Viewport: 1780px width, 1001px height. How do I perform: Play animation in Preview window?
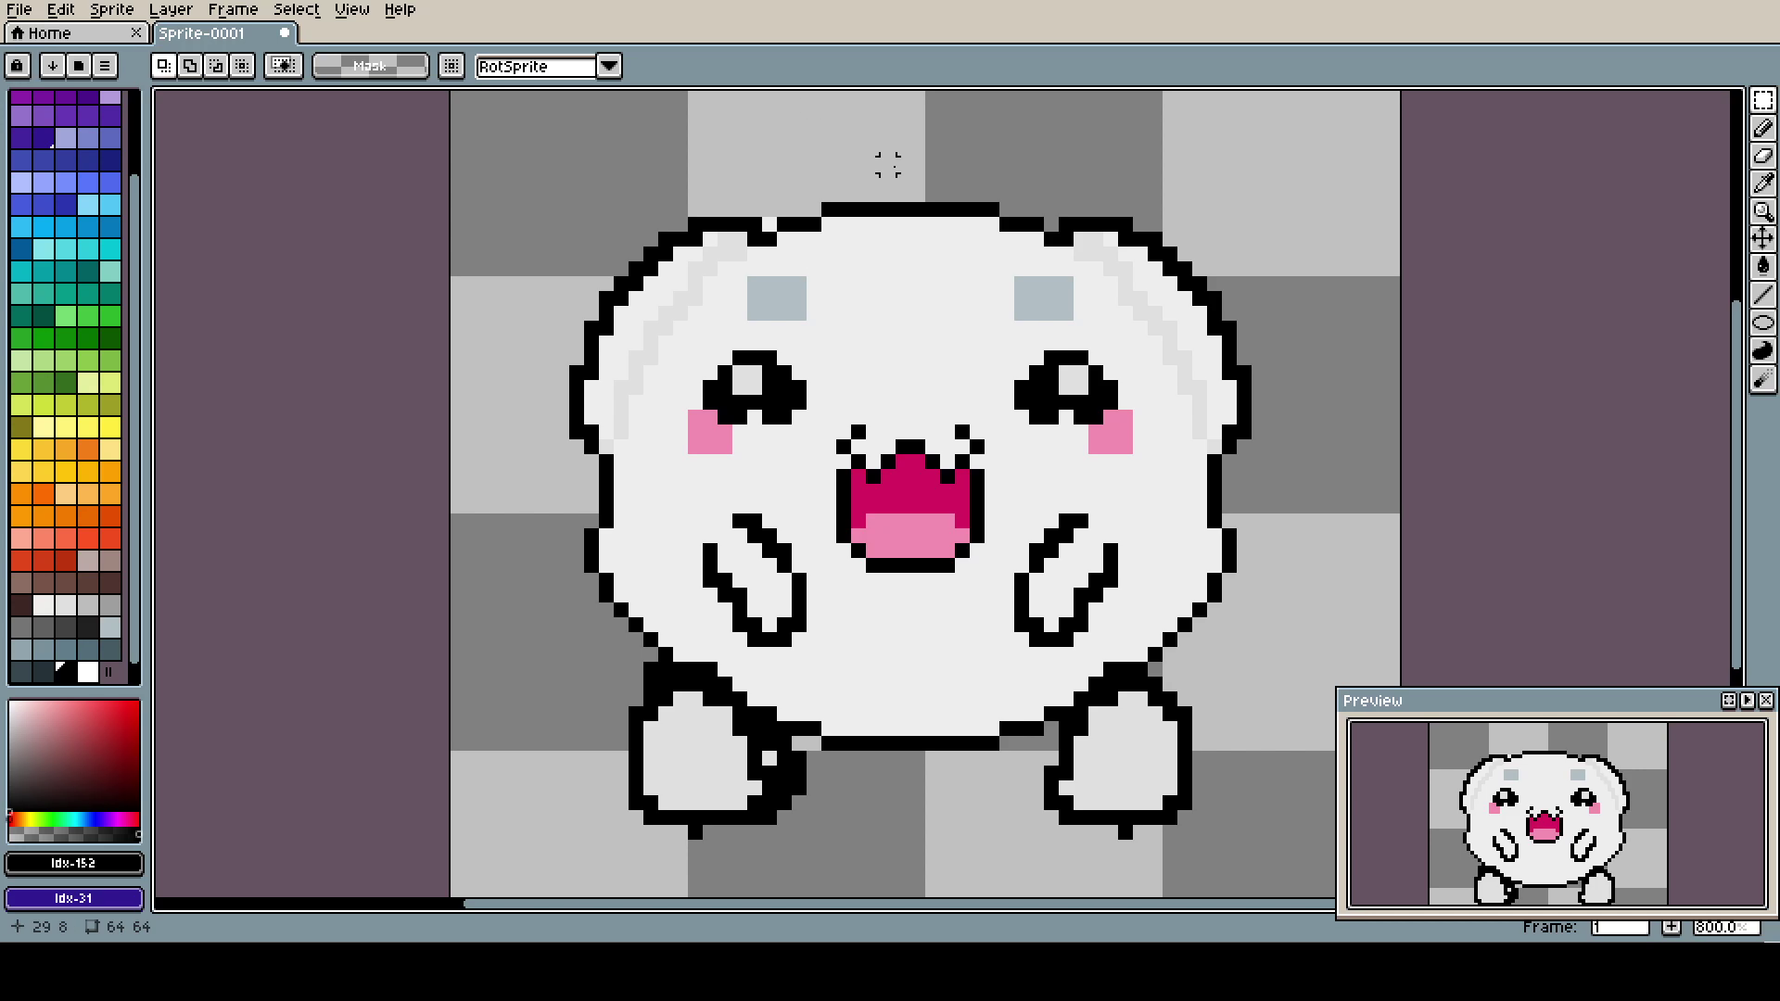(x=1748, y=701)
